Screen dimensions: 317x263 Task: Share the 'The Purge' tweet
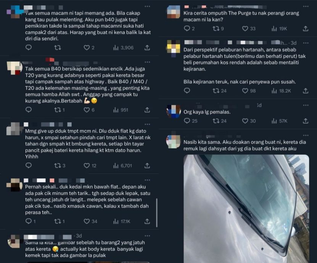point(306,29)
